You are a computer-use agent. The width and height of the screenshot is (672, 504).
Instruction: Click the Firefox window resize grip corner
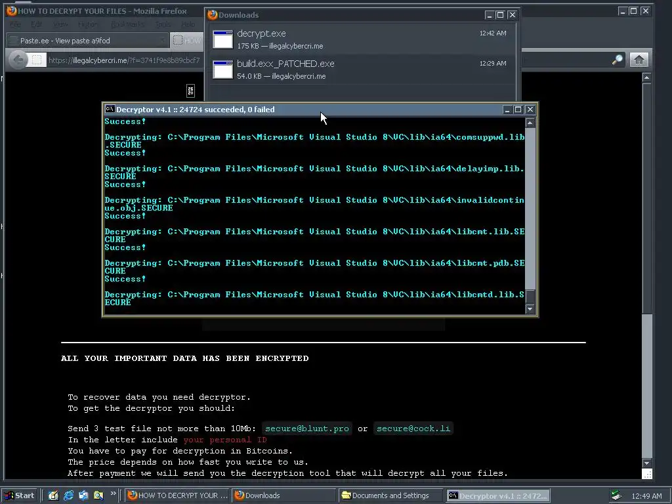pos(647,474)
